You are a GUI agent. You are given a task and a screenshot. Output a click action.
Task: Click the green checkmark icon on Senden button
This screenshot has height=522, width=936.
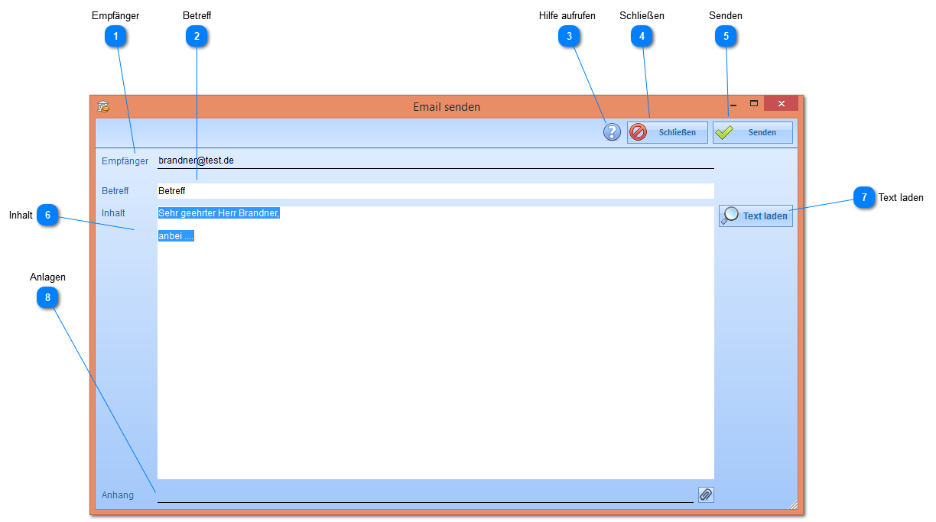coord(725,131)
